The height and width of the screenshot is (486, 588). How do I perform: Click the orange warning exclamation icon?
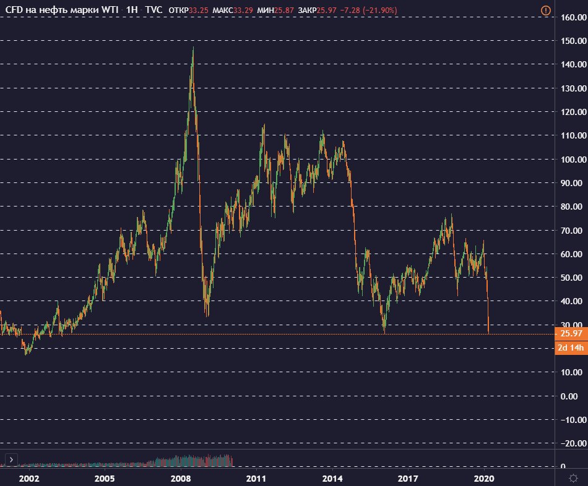[546, 11]
